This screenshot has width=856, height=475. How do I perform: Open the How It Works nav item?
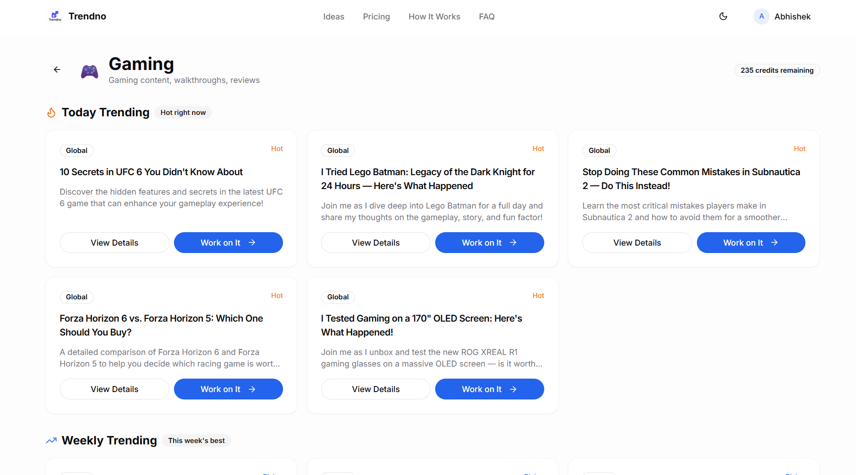tap(434, 17)
